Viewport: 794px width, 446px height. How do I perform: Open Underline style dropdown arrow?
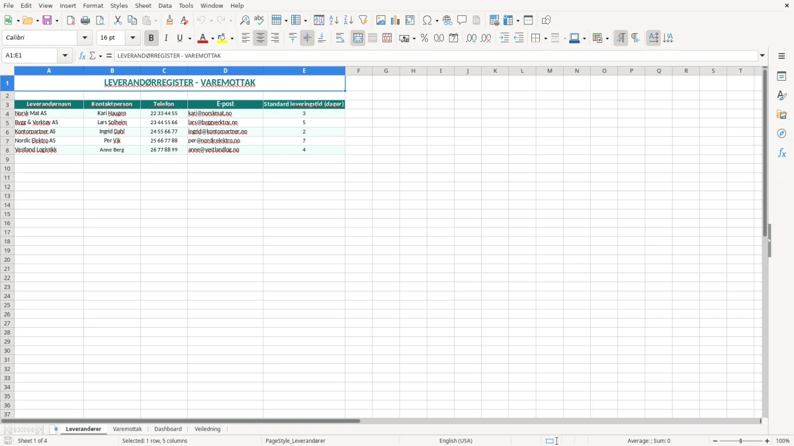[189, 38]
